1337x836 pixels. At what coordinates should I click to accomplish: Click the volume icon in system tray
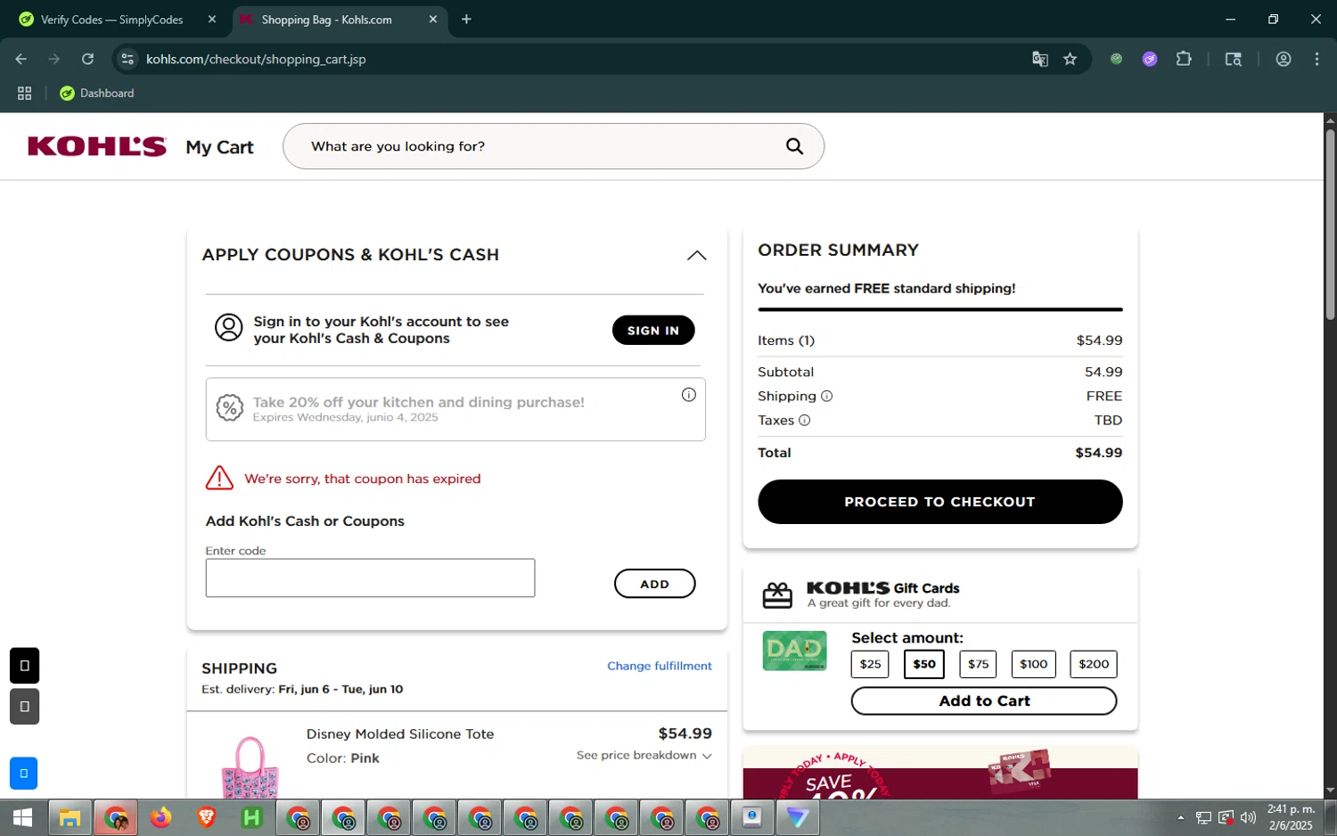(1248, 817)
